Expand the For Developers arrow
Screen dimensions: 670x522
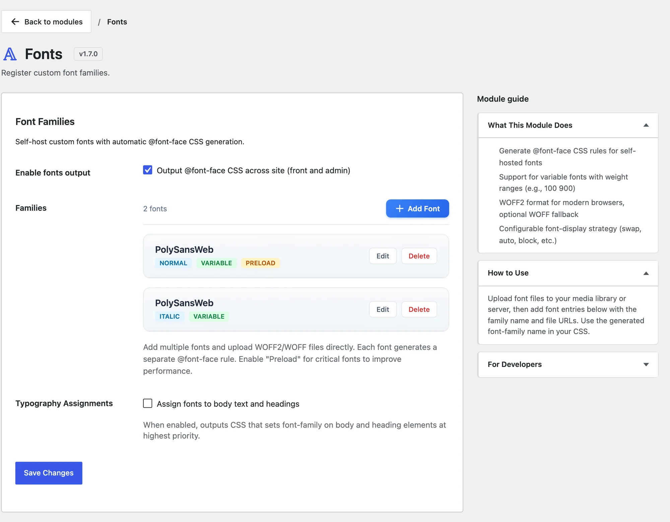(646, 365)
